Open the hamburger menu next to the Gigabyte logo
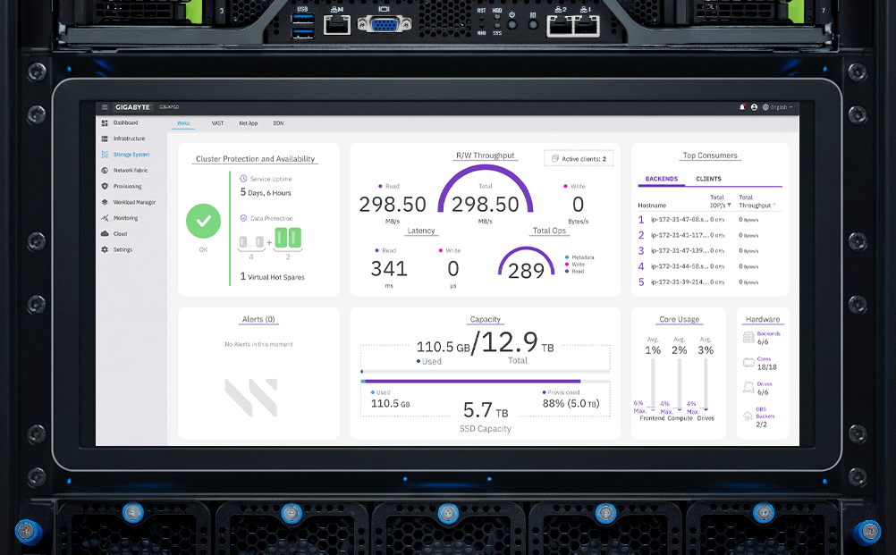896x555 pixels. [105, 107]
